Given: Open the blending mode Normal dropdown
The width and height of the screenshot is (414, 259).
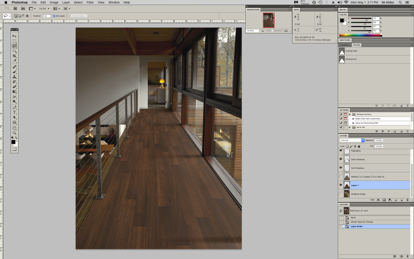Looking at the screenshot, I should coord(352,140).
